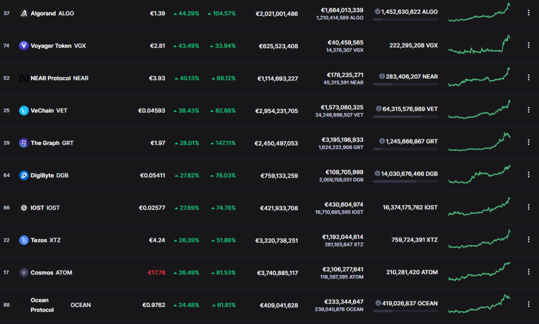Screen dimensions: 539x324
Task: Open the NEAR Protocol coin page
Action: pyautogui.click(x=60, y=78)
